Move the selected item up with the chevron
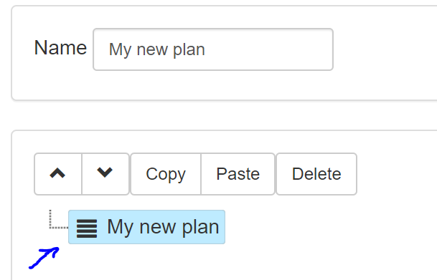This screenshot has width=437, height=280. [58, 174]
